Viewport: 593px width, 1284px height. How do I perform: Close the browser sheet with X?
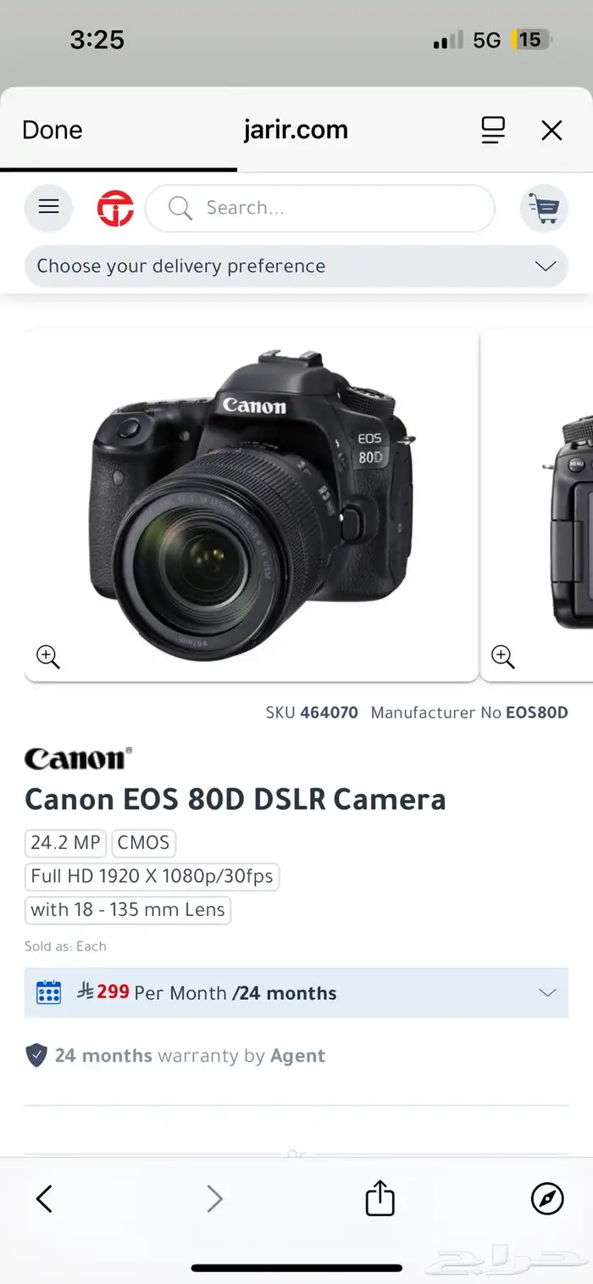coord(551,130)
